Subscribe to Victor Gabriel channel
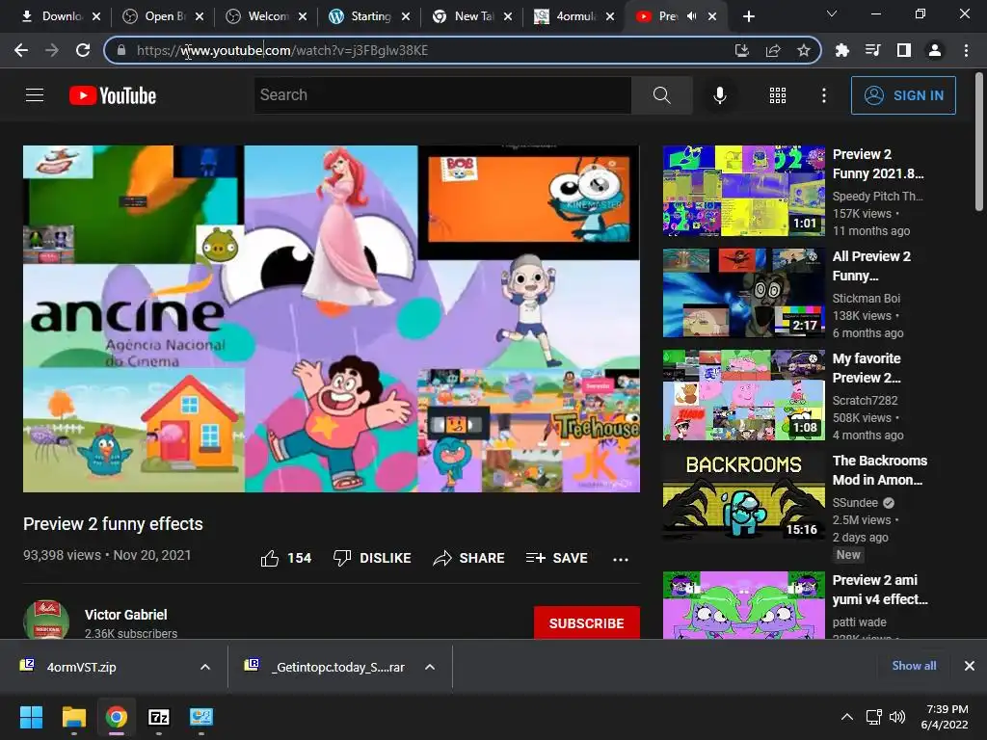 [x=587, y=623]
